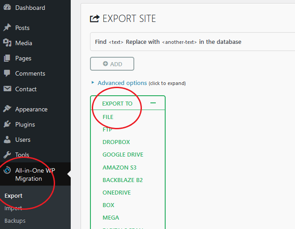Open the Advanced options link
Viewport: 295px width, 229px height.
coord(122,83)
